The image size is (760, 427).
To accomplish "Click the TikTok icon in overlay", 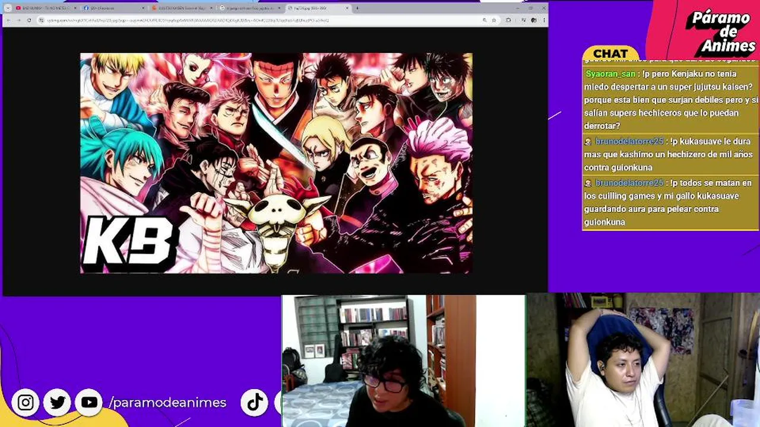I will pos(255,403).
